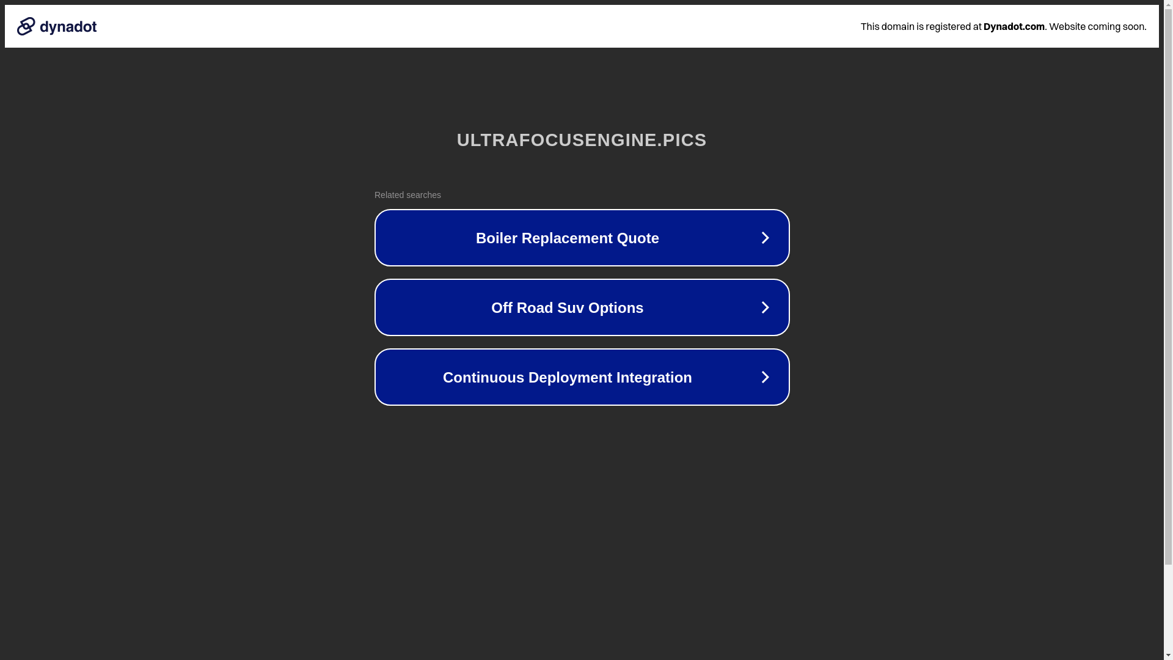The height and width of the screenshot is (660, 1173).
Task: Click chevron arrow on Continuous Deployment Integration
Action: [x=765, y=377]
